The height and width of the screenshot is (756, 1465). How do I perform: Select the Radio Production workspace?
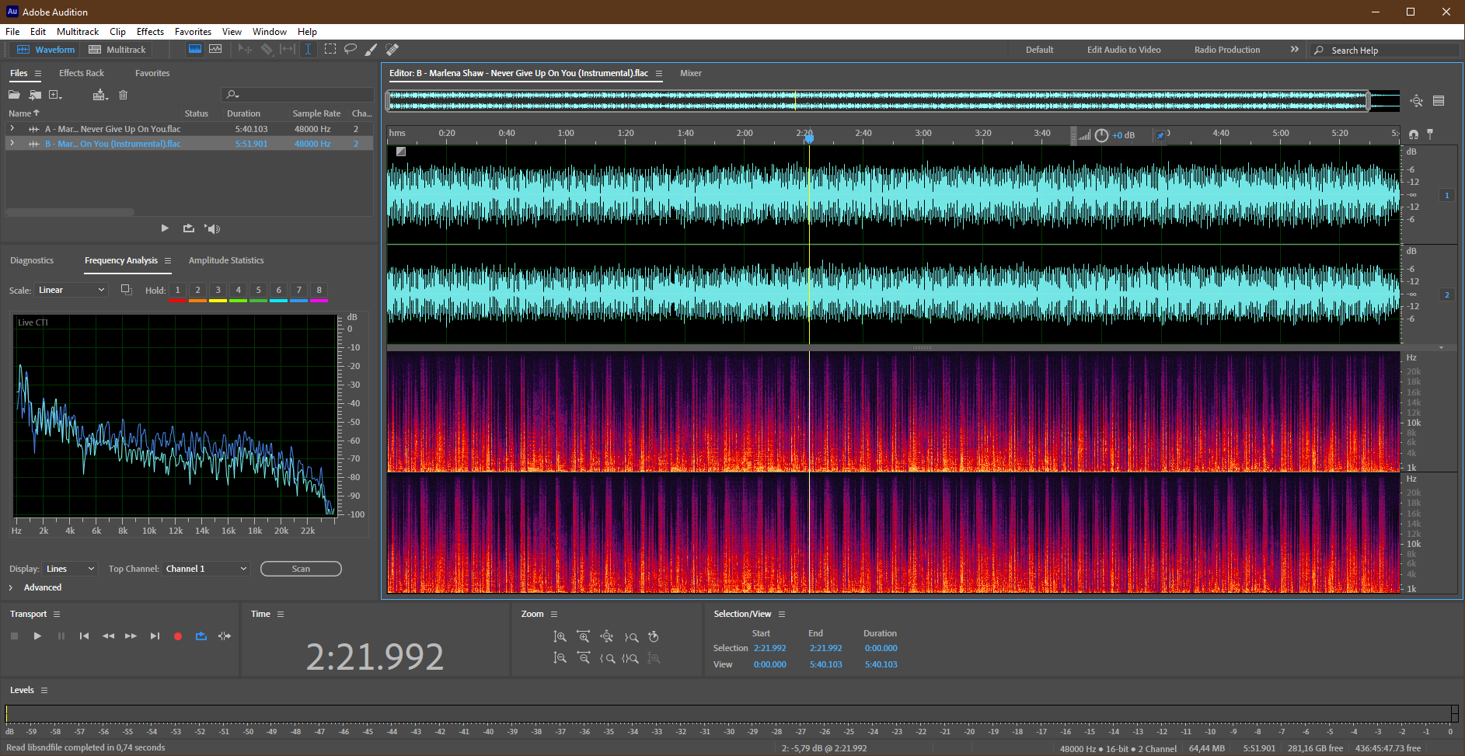point(1227,50)
